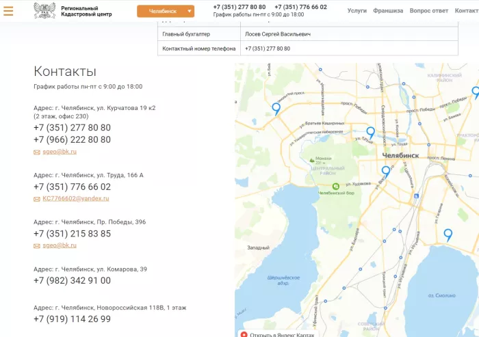The width and height of the screenshot is (479, 337).
Task: Select map pin left of Челябинск label
Action: (386, 171)
